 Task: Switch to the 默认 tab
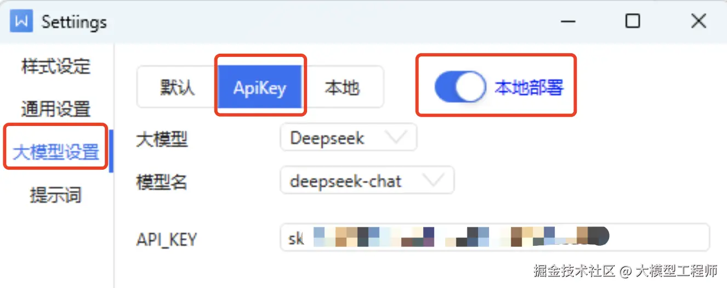(177, 87)
